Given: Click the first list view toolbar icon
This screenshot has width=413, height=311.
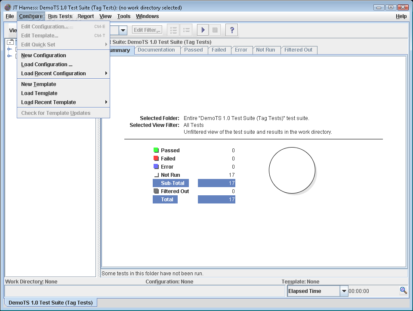Looking at the screenshot, I should 173,30.
